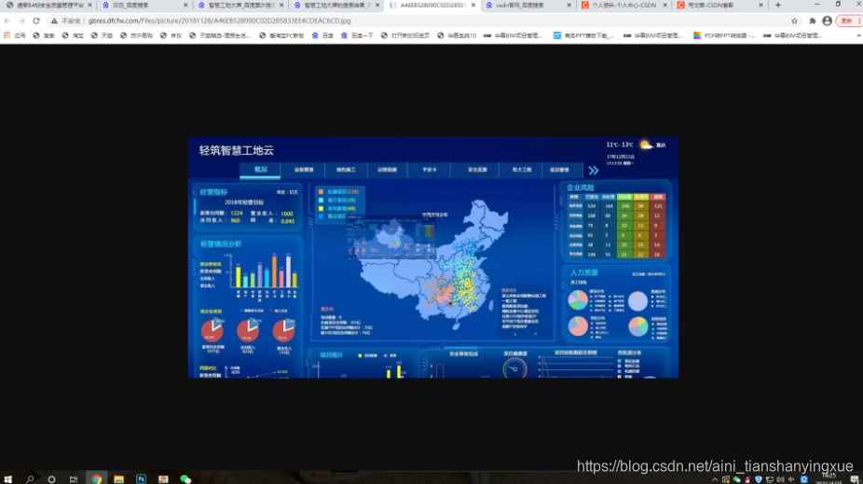Open the 百度一下 bookmark
This screenshot has height=484, width=863.
coord(357,35)
